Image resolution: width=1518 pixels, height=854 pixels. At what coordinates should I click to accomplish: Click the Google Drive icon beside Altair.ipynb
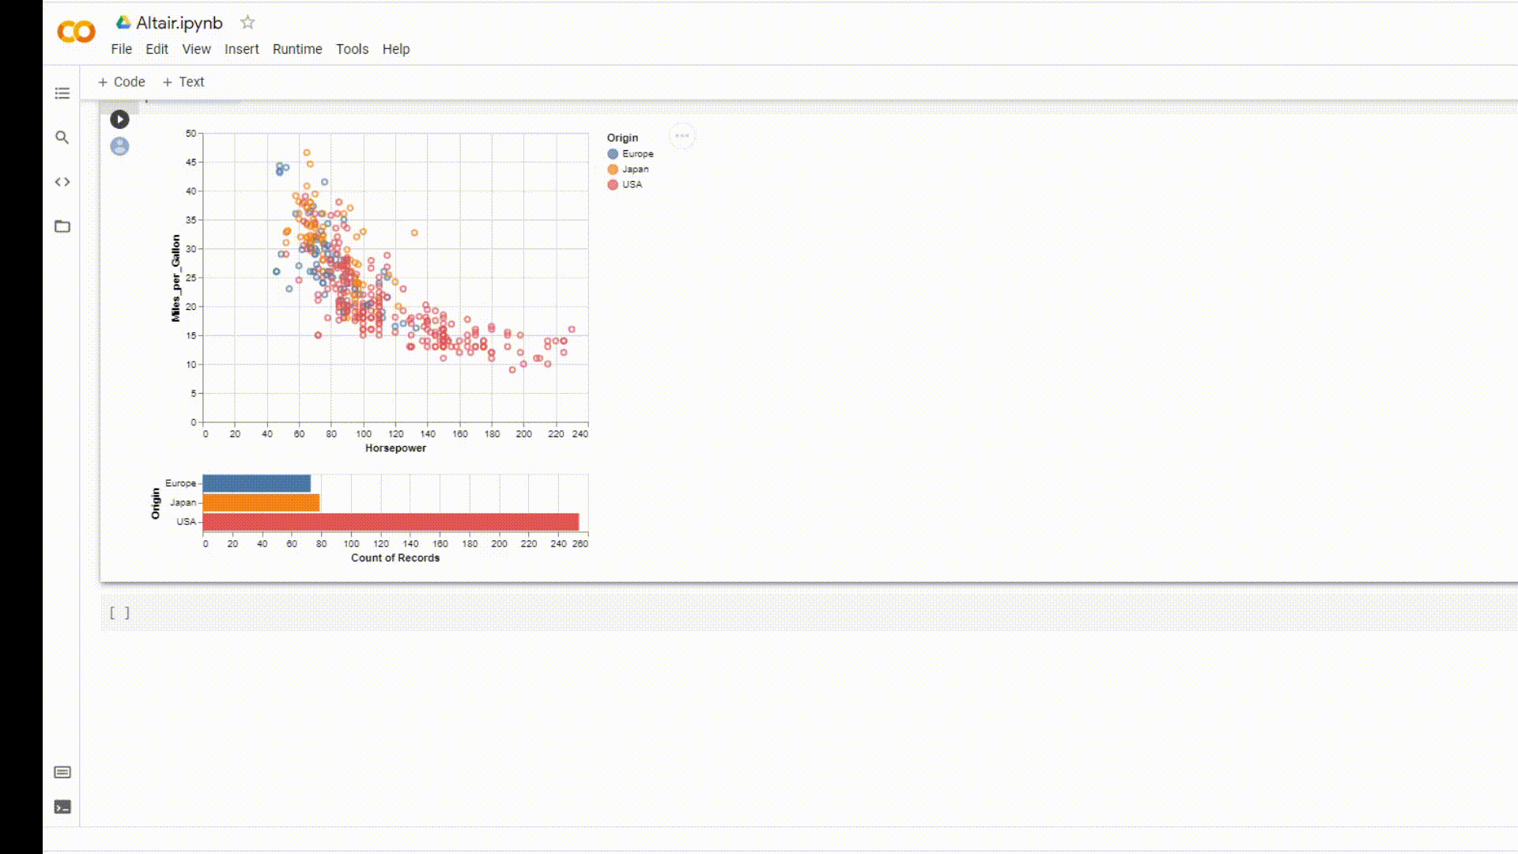tap(123, 22)
